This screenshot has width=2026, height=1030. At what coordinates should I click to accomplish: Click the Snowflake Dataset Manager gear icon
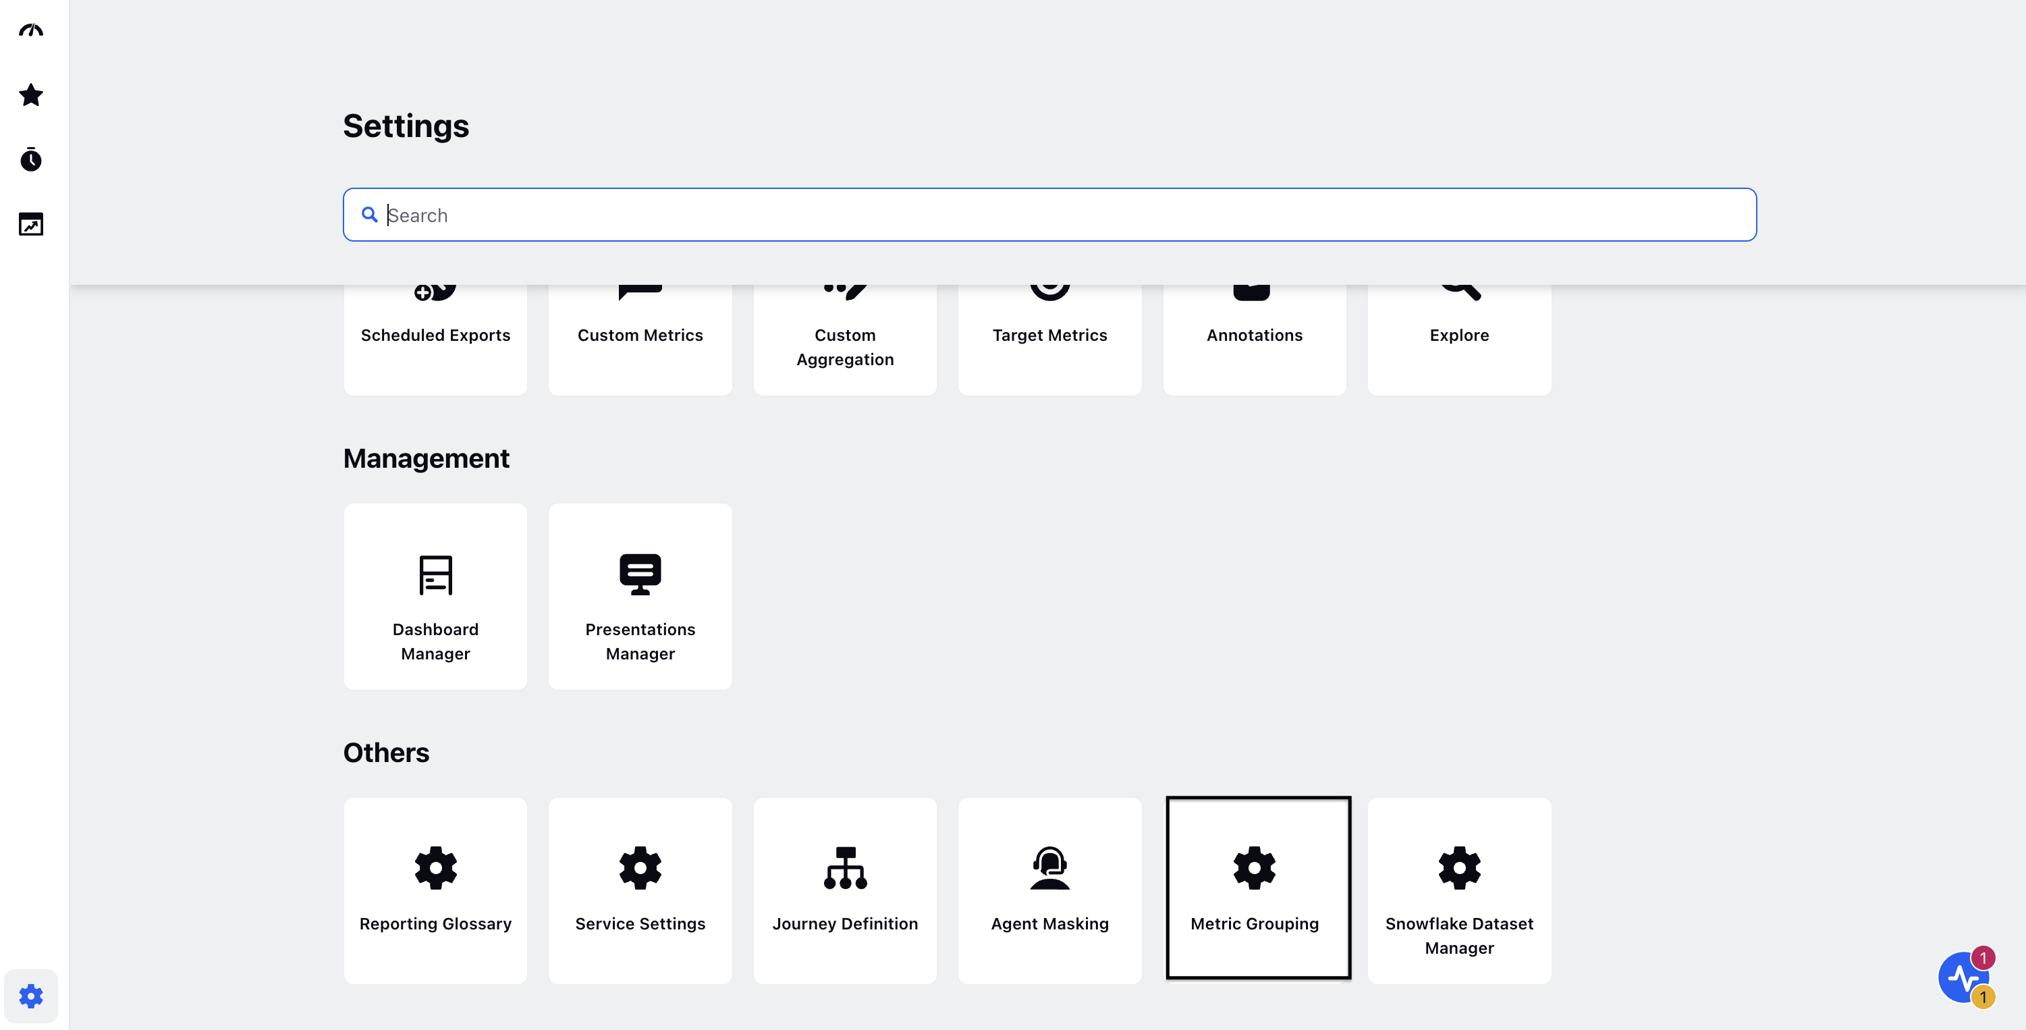click(1460, 868)
